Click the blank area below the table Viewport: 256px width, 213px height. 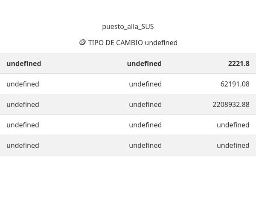click(x=128, y=183)
